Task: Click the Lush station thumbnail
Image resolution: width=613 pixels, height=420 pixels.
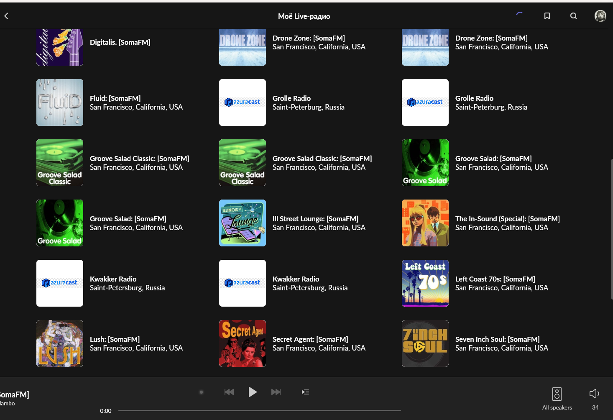Action: point(60,343)
